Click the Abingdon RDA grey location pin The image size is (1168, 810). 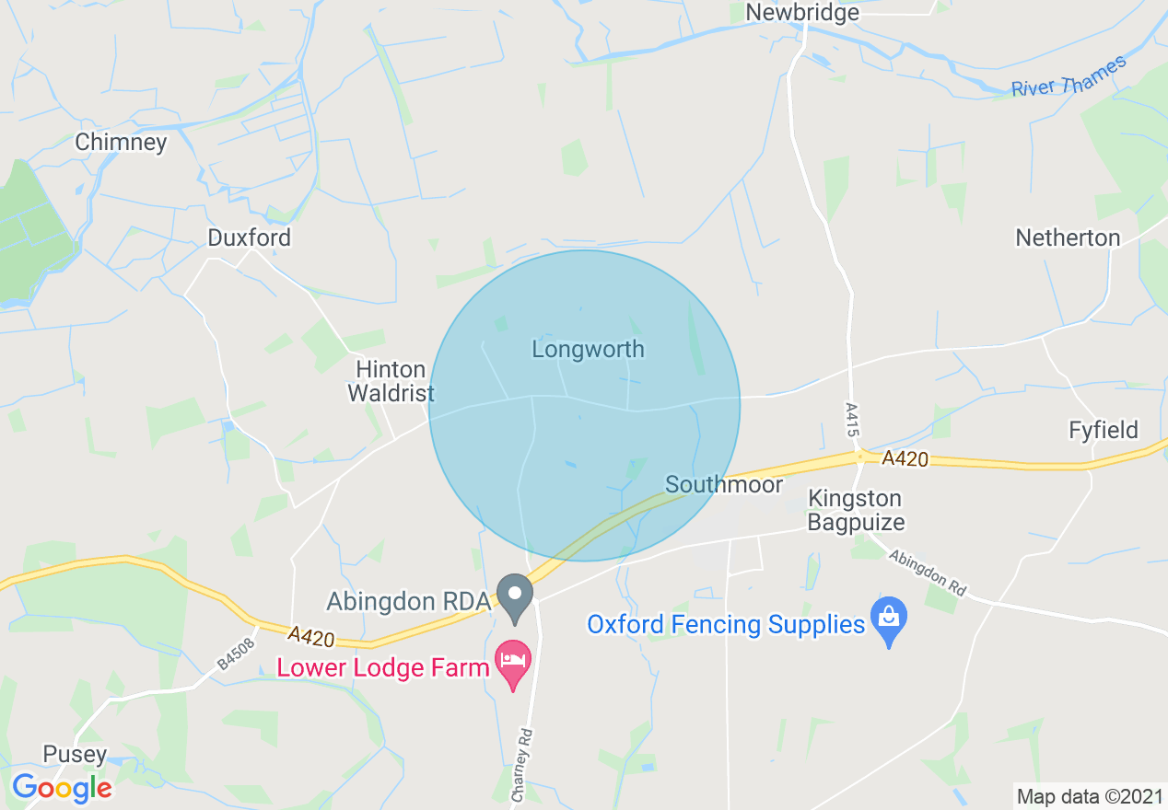[515, 598]
